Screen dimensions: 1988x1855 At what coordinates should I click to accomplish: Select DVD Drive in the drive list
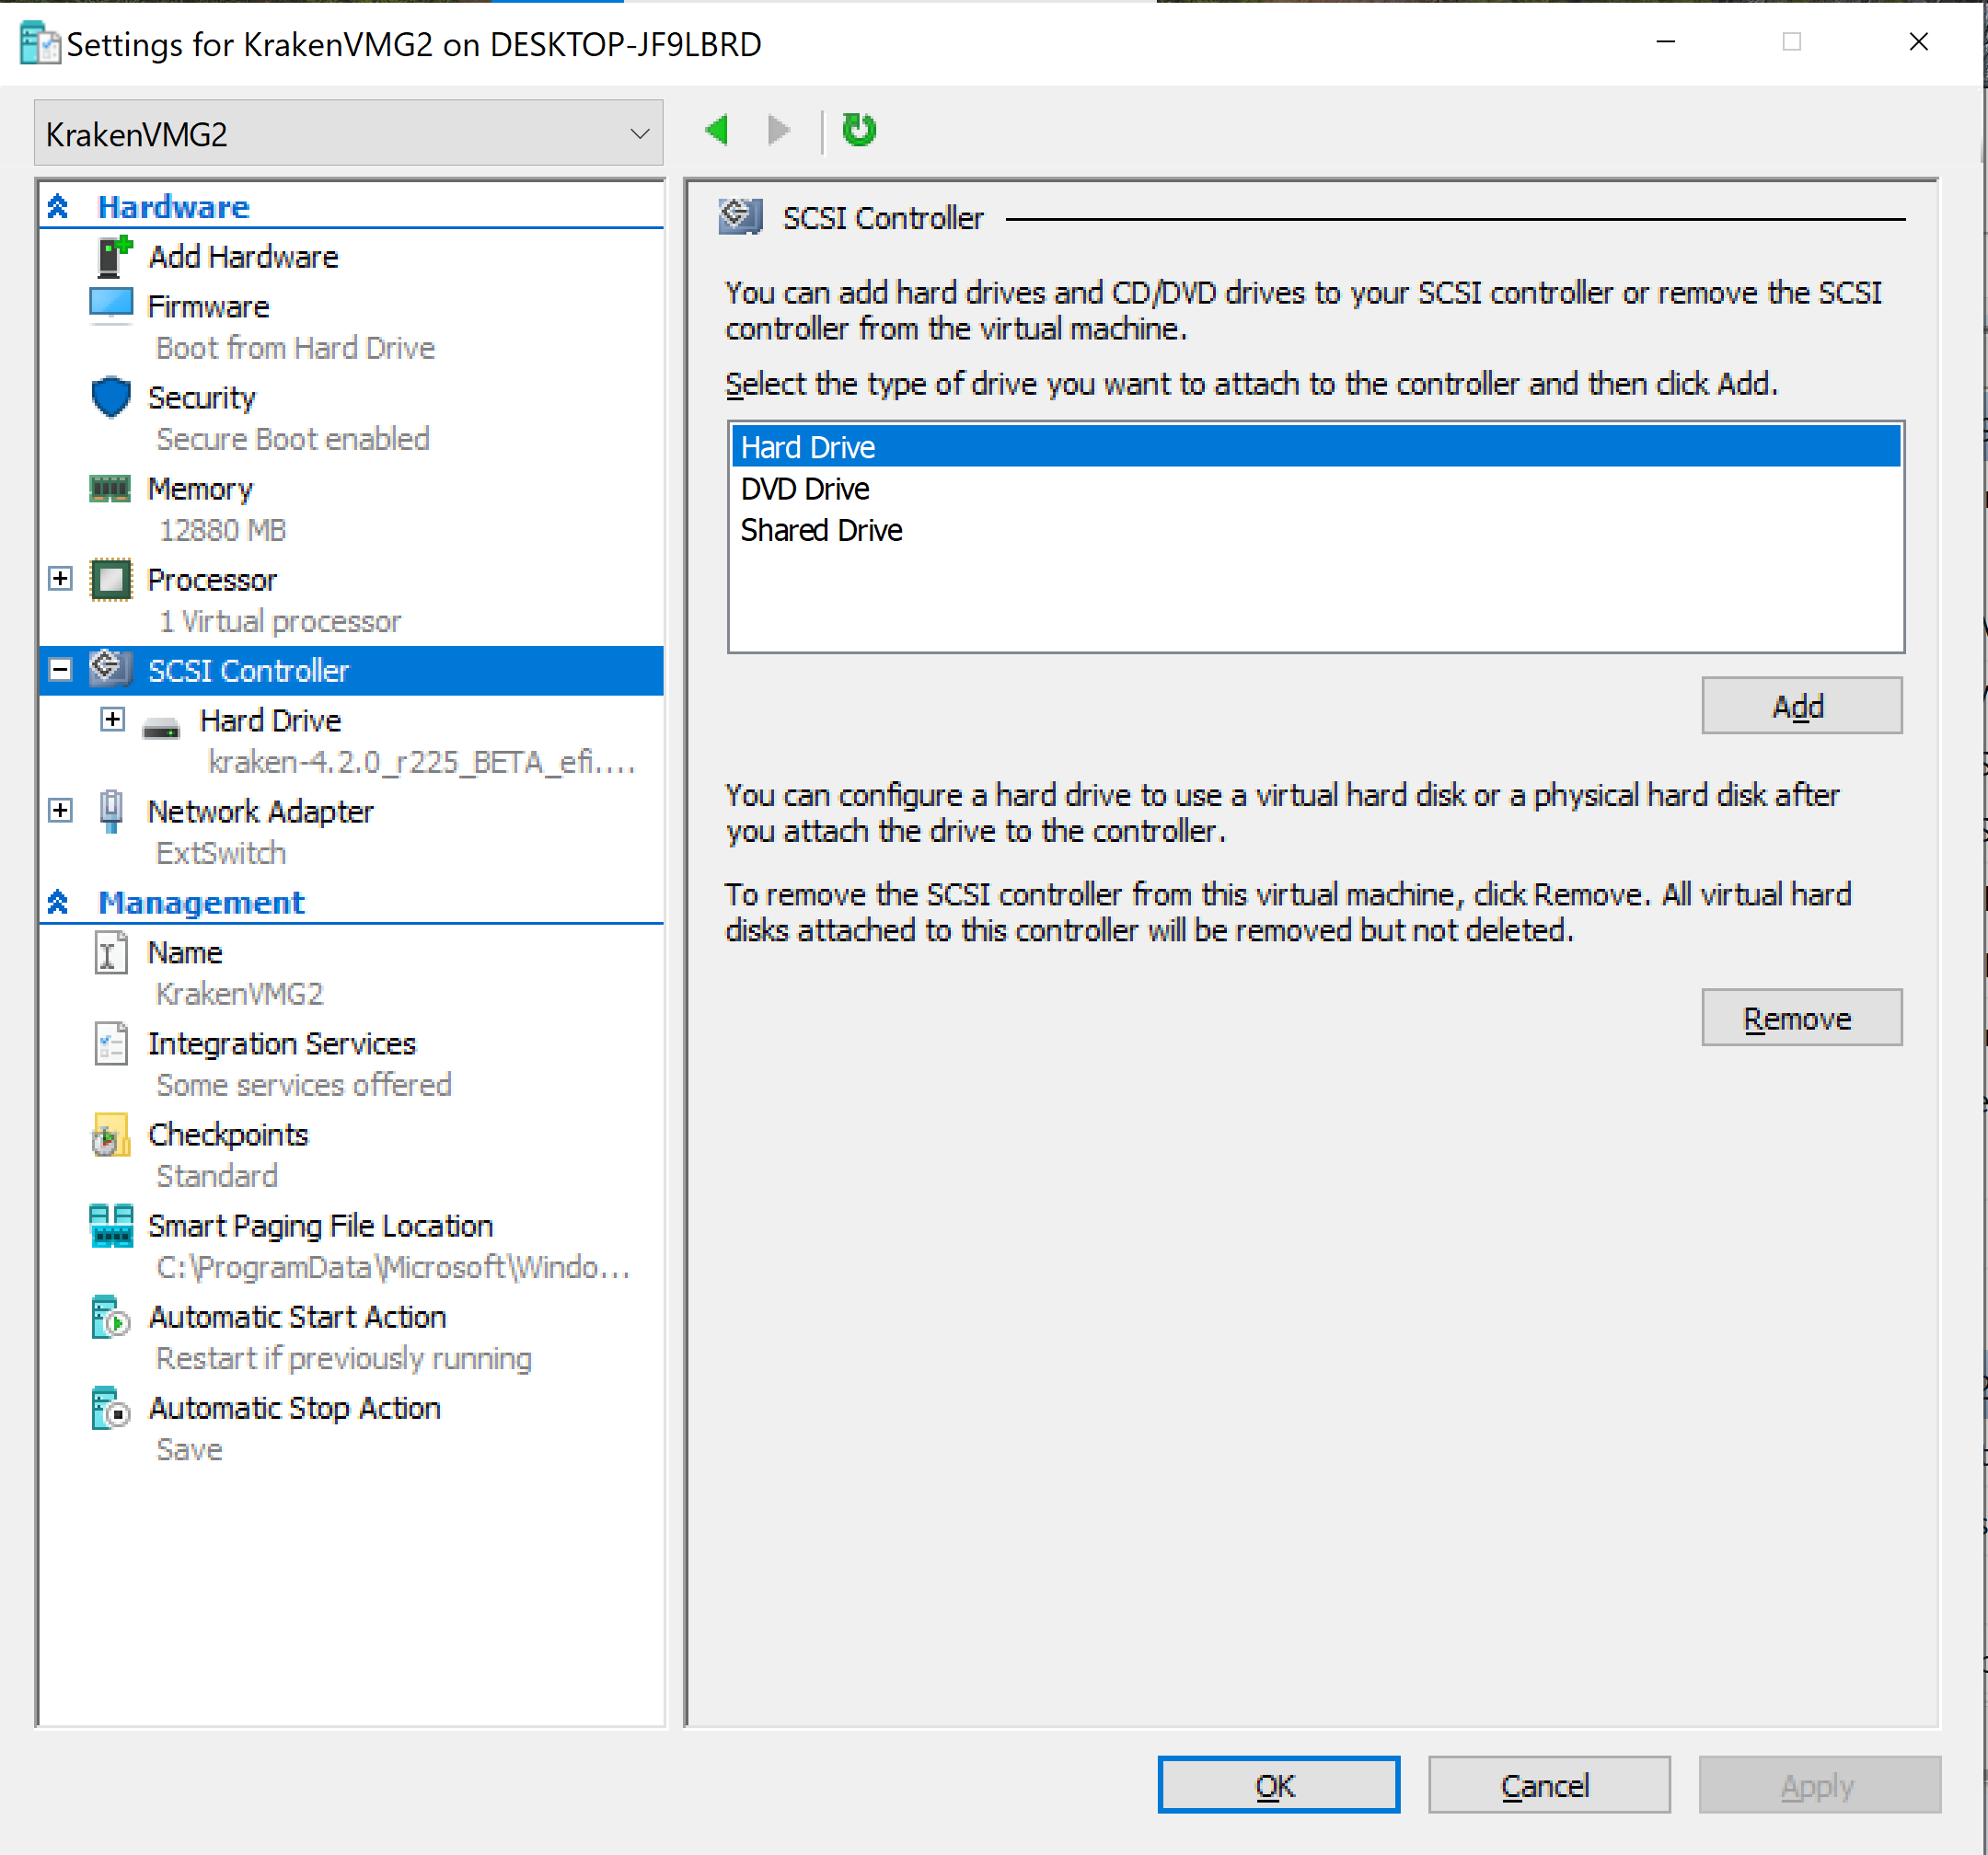pyautogui.click(x=805, y=489)
